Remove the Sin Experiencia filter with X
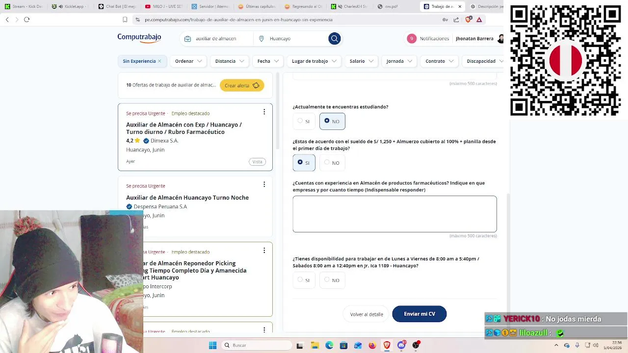628x353 pixels. 159,61
